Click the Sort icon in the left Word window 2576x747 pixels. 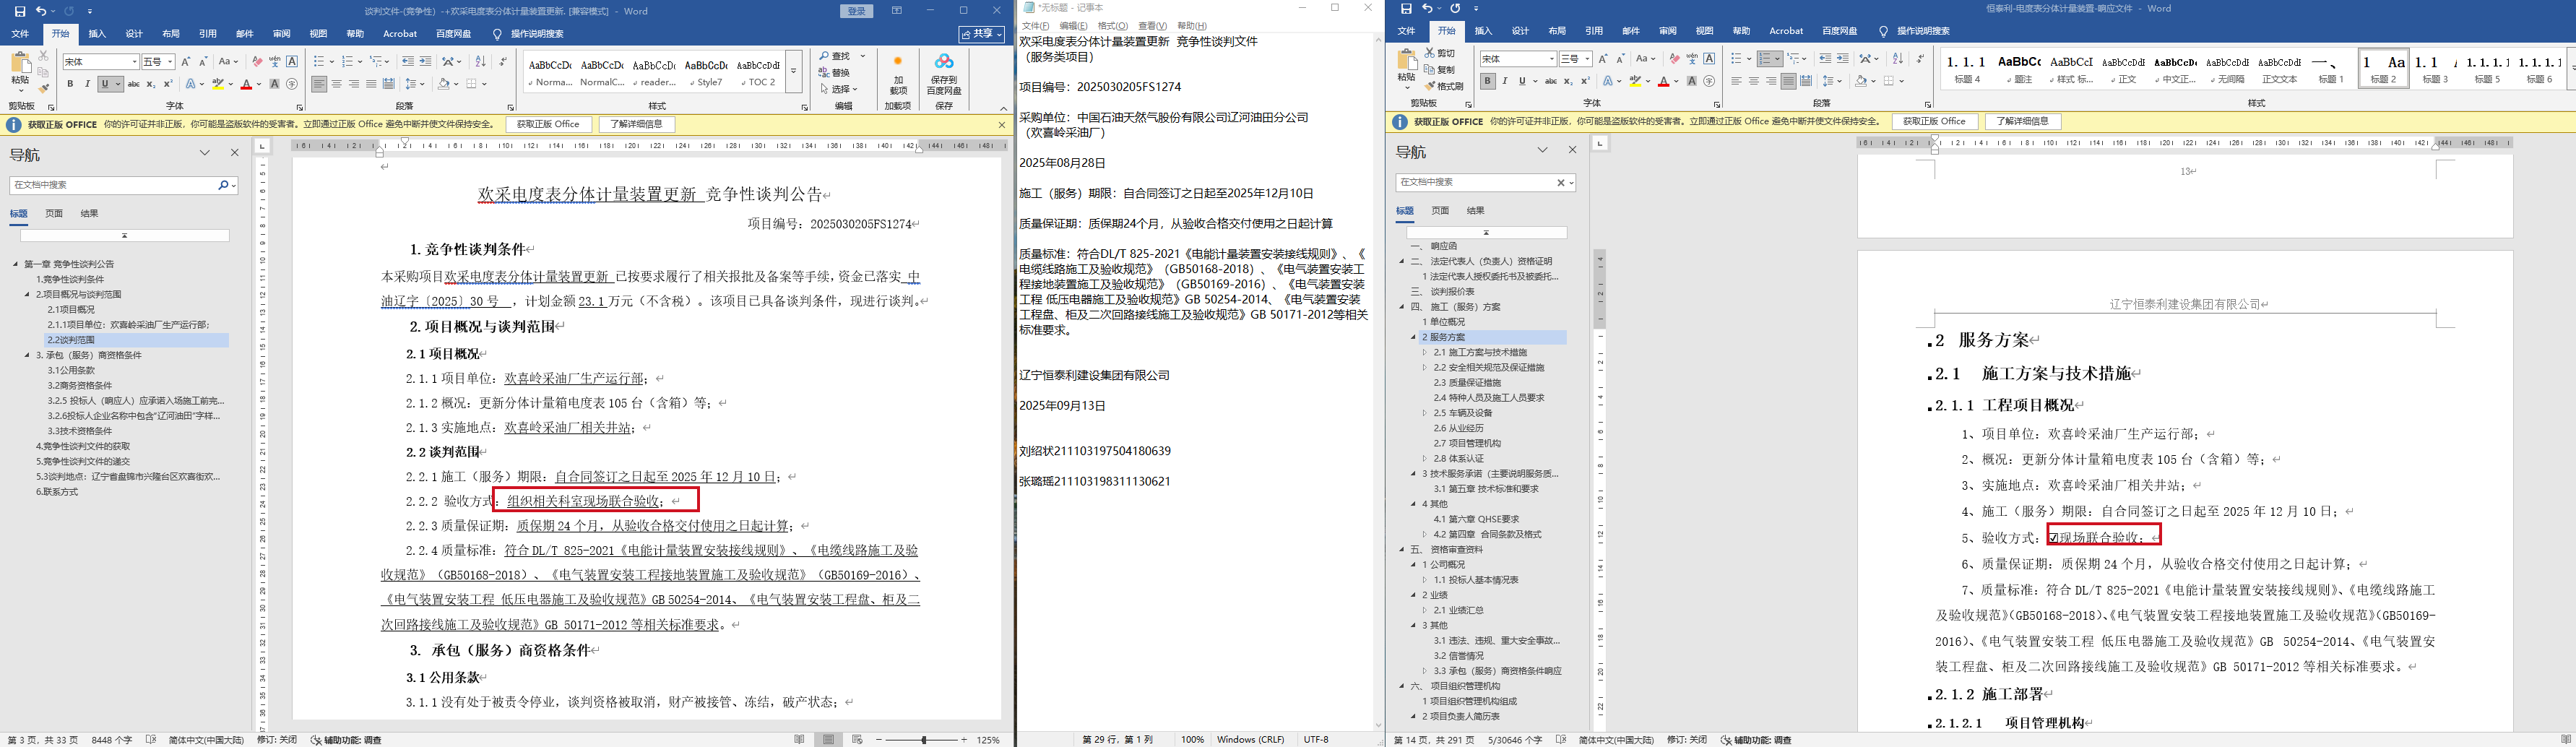pyautogui.click(x=480, y=62)
